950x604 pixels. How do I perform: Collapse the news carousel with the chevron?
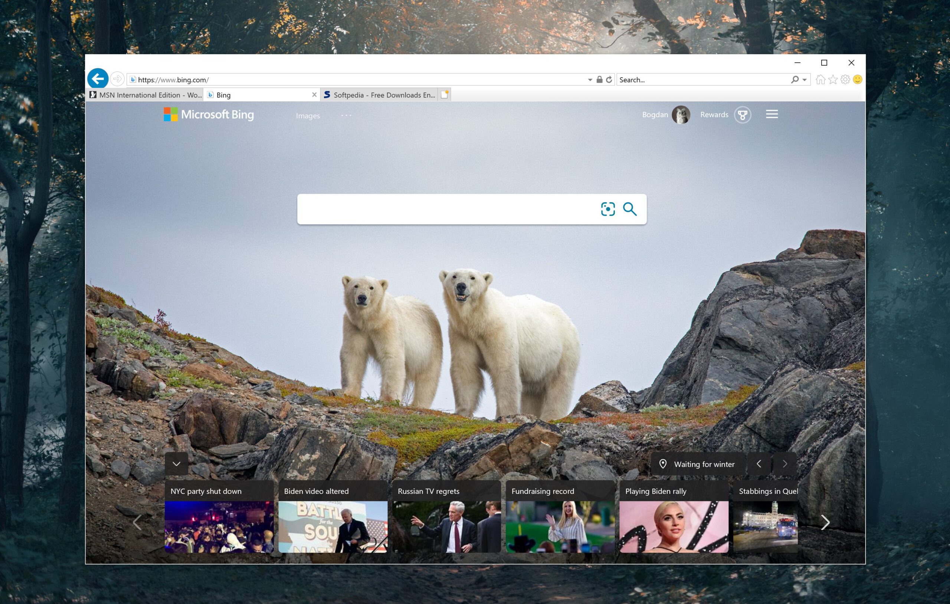pyautogui.click(x=176, y=463)
